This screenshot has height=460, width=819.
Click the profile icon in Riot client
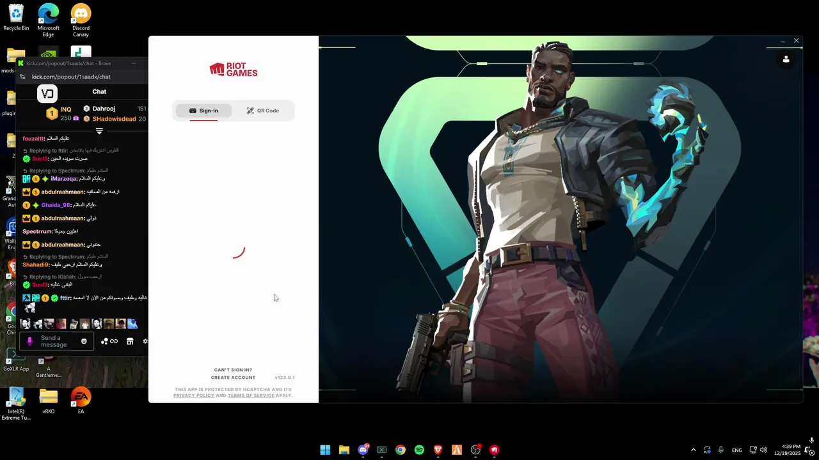(x=786, y=59)
